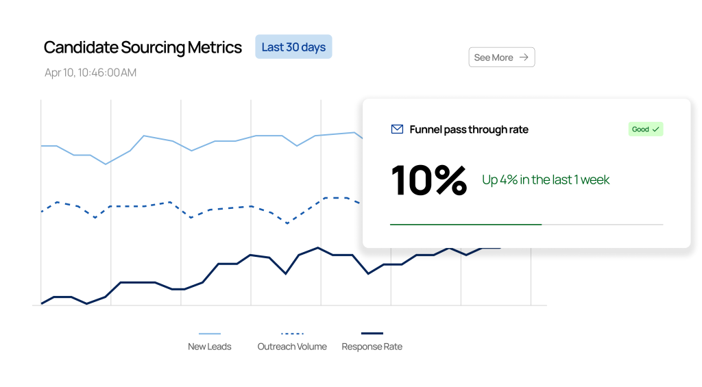The image size is (702, 387).
Task: Click the dark Response Rate legend marker
Action: pos(372,334)
